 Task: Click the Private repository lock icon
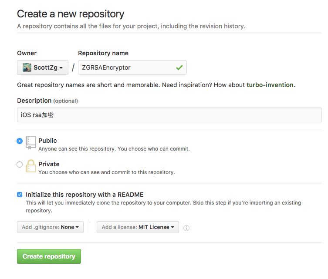pos(30,166)
